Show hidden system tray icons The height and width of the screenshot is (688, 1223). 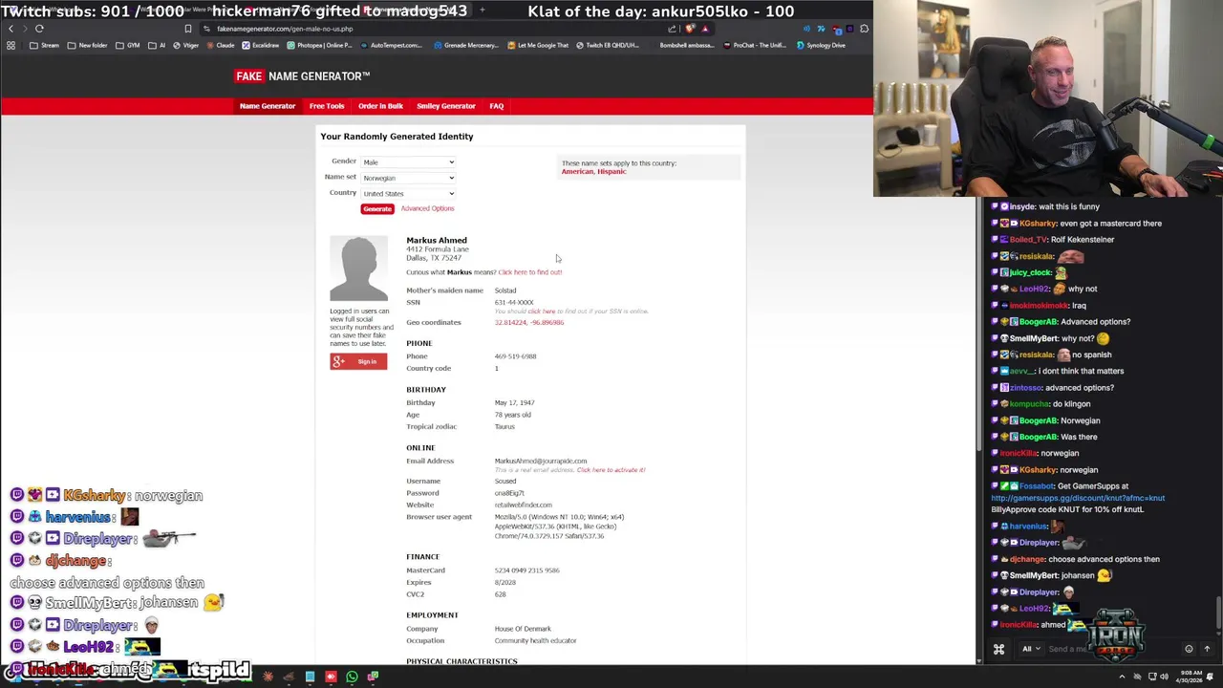pos(1122,677)
